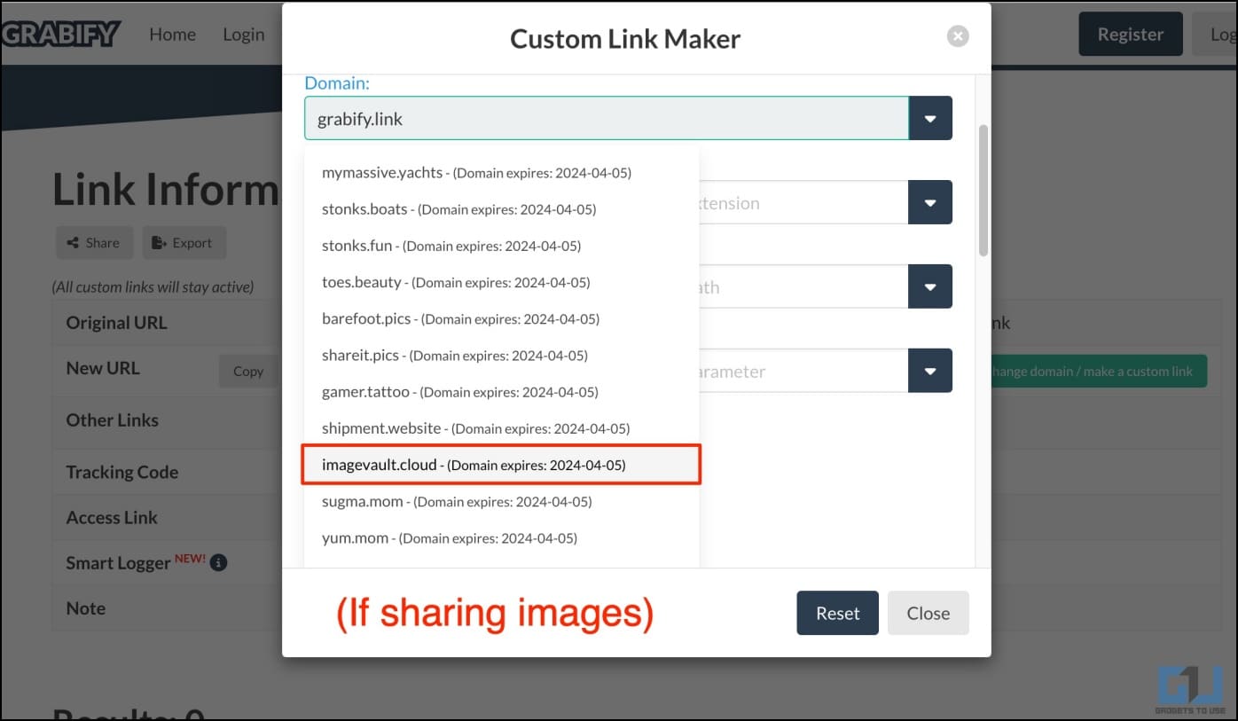The width and height of the screenshot is (1238, 721).
Task: Close the Custom Link Maker dialog with X icon
Action: coord(957,36)
